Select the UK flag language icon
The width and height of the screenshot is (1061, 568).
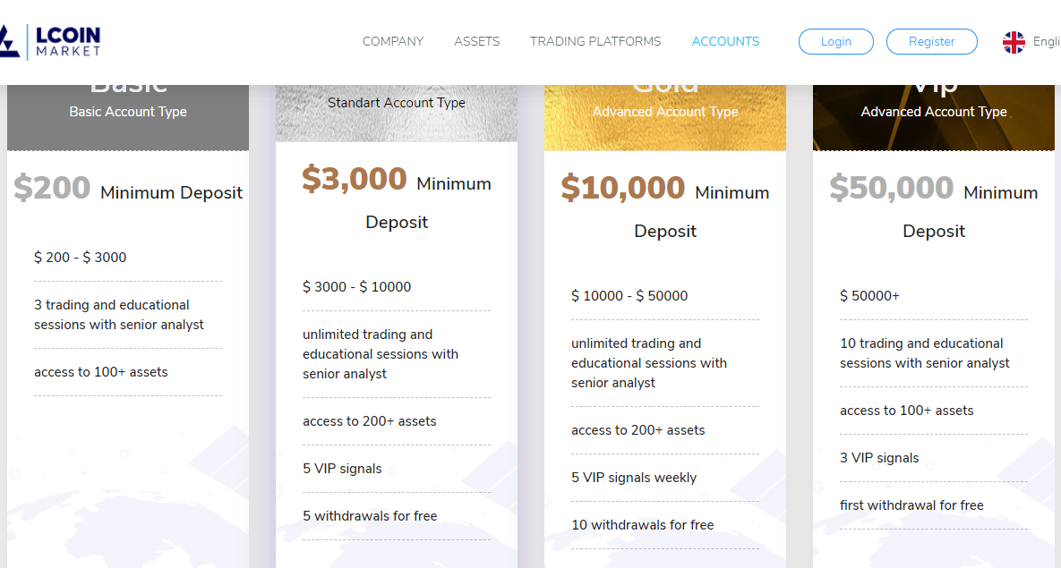click(x=1013, y=42)
